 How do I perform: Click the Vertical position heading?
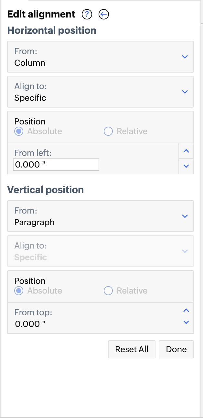[x=46, y=190]
